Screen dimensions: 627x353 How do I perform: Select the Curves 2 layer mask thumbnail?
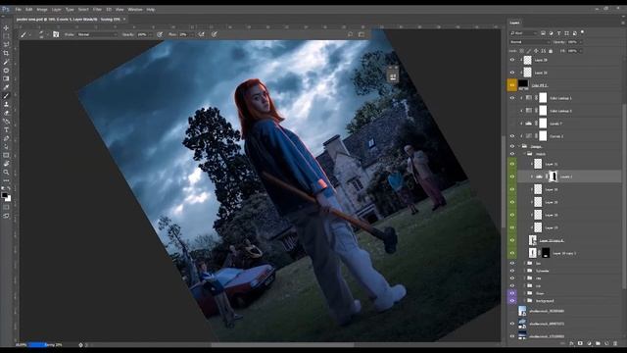pyautogui.click(x=543, y=136)
